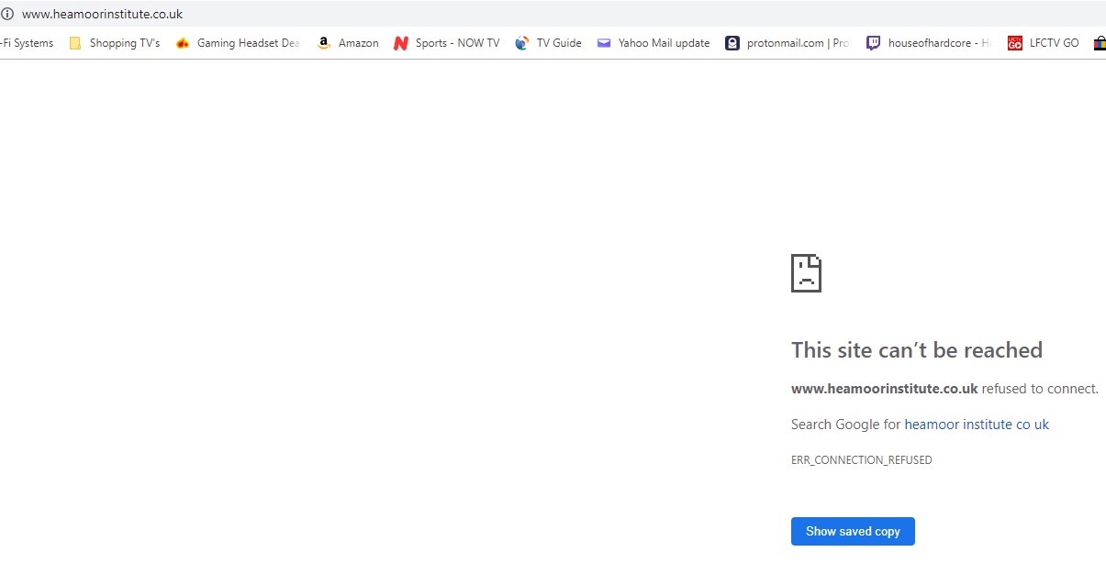Click the 'Search Google for' text
This screenshot has width=1106, height=585.
(x=845, y=425)
